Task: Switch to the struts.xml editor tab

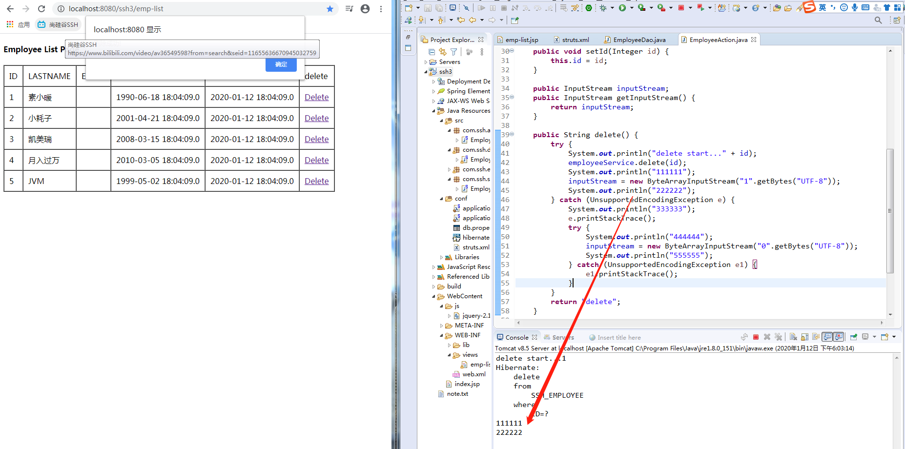Action: 575,40
